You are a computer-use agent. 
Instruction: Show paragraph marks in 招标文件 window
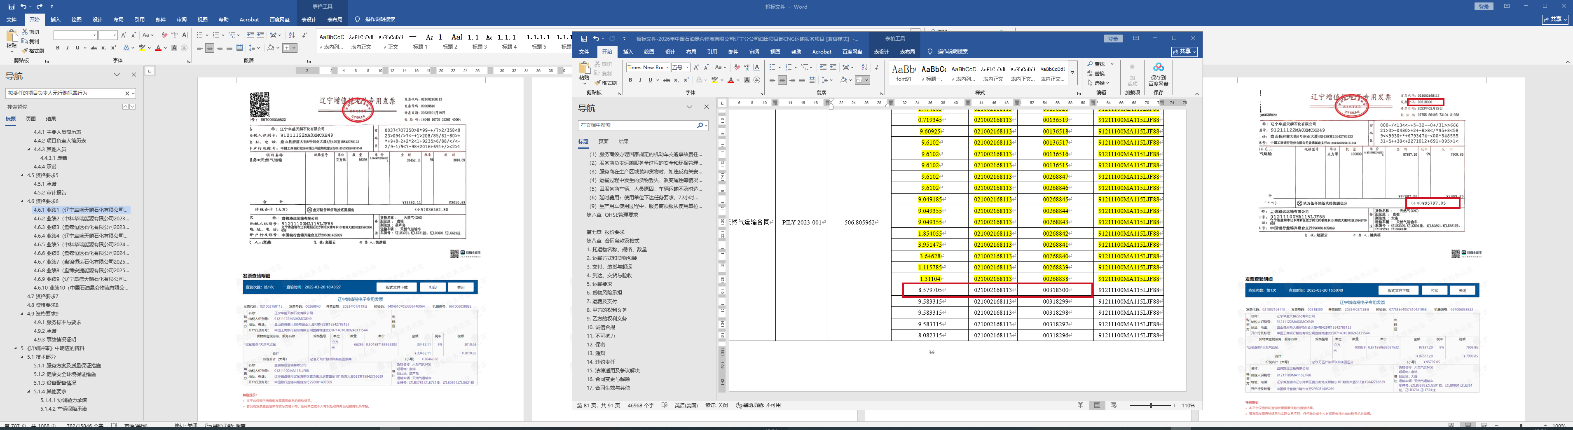pos(877,67)
